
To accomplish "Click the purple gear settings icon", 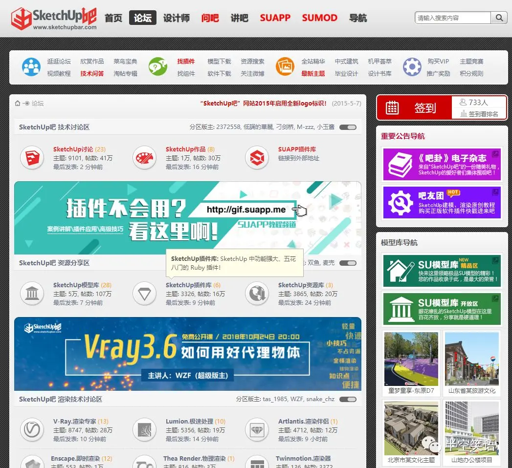I will coord(412,67).
